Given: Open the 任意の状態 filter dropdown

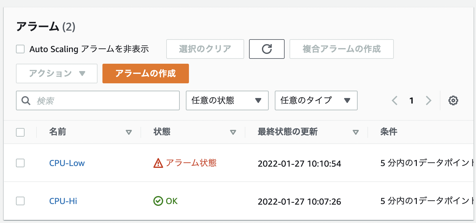Looking at the screenshot, I should [227, 100].
